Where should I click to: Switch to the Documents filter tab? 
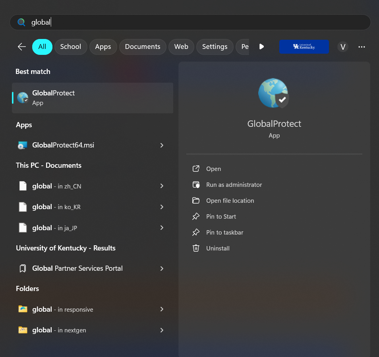click(143, 47)
